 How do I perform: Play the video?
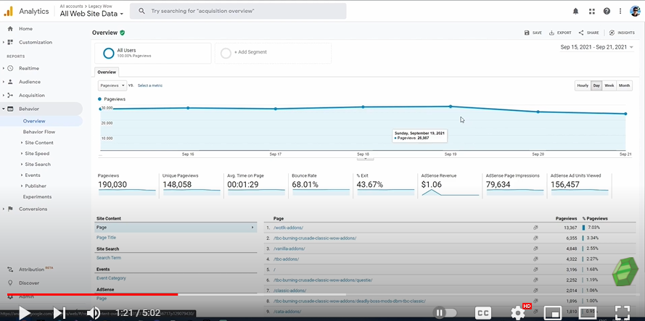click(x=24, y=313)
